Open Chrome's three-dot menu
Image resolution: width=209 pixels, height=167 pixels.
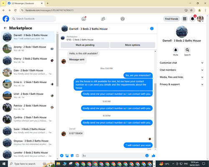[205, 10]
